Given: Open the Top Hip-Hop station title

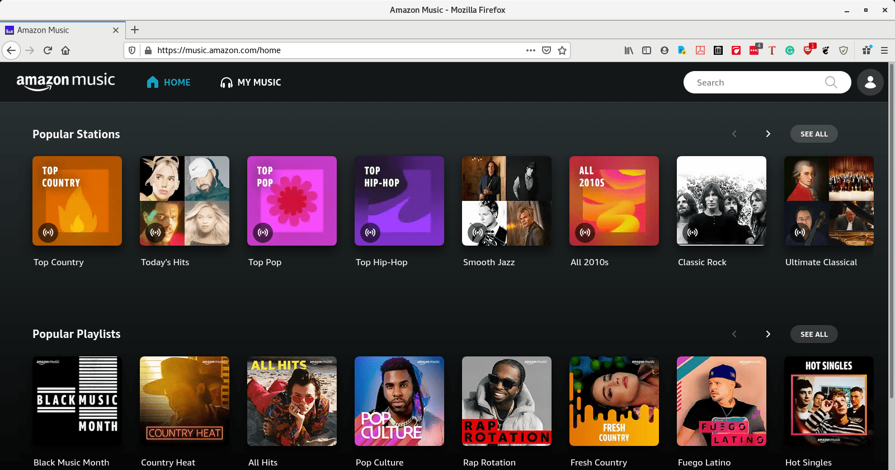Looking at the screenshot, I should pyautogui.click(x=381, y=262).
